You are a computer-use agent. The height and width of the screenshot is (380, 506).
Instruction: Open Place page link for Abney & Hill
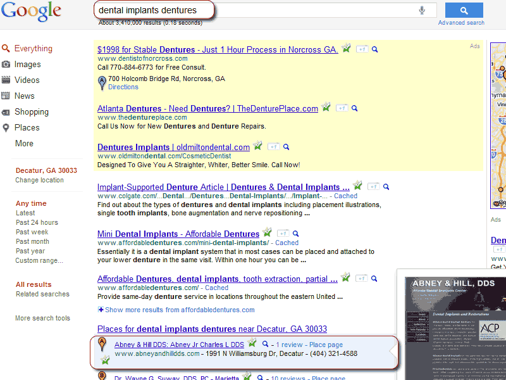(326, 345)
